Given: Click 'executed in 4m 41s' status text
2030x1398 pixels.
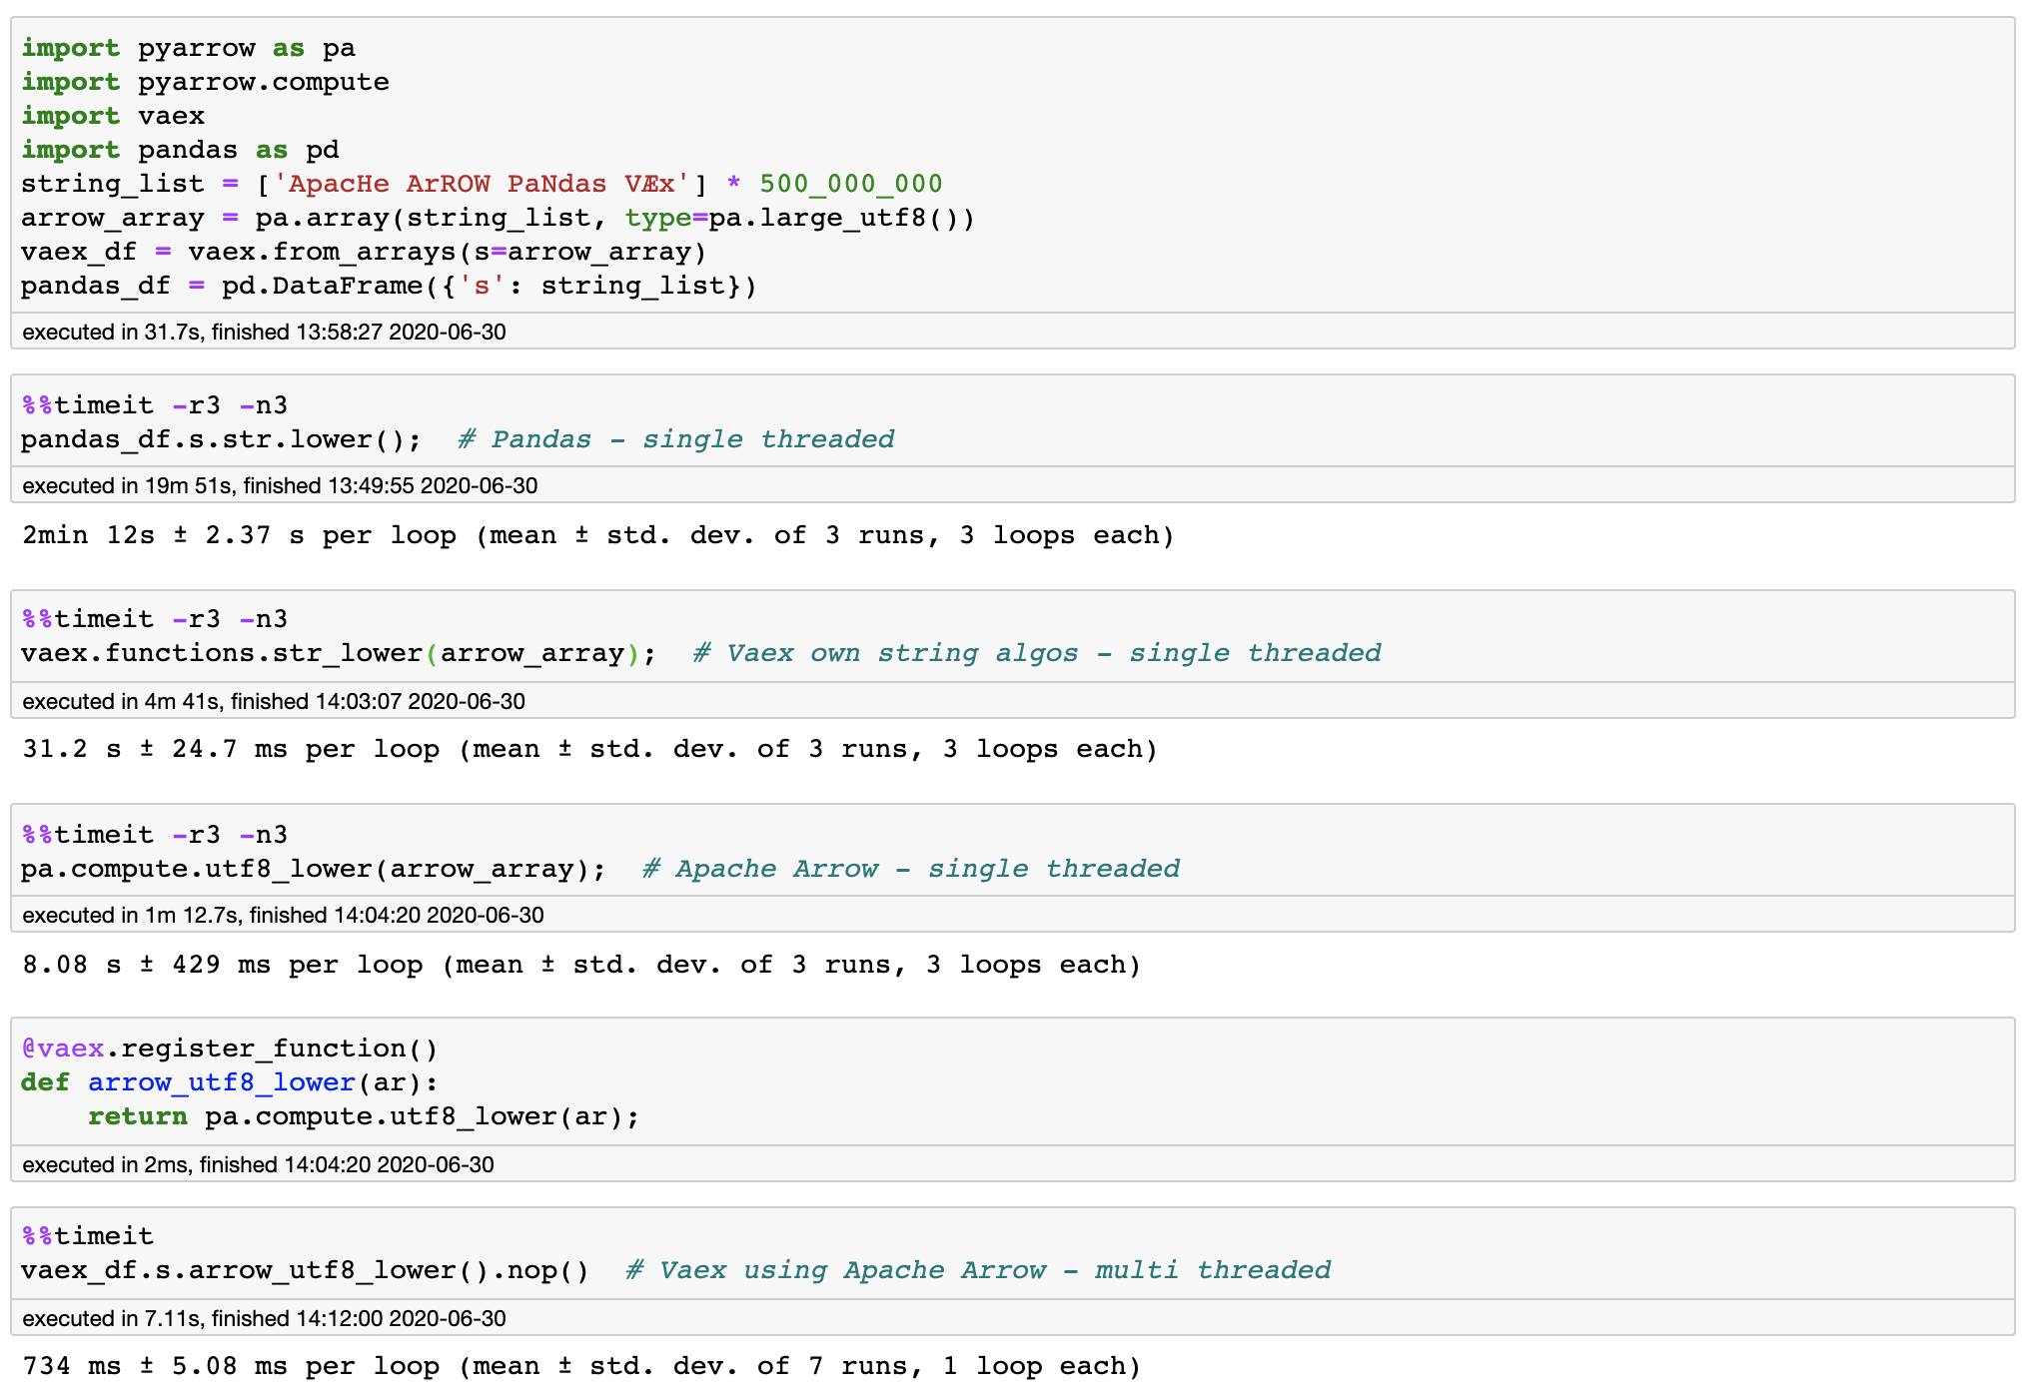Looking at the screenshot, I should coord(274,701).
